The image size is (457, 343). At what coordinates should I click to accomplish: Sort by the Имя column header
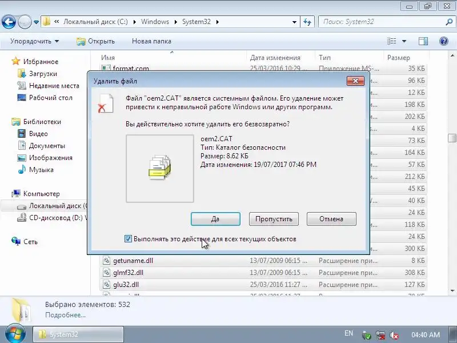click(x=108, y=58)
